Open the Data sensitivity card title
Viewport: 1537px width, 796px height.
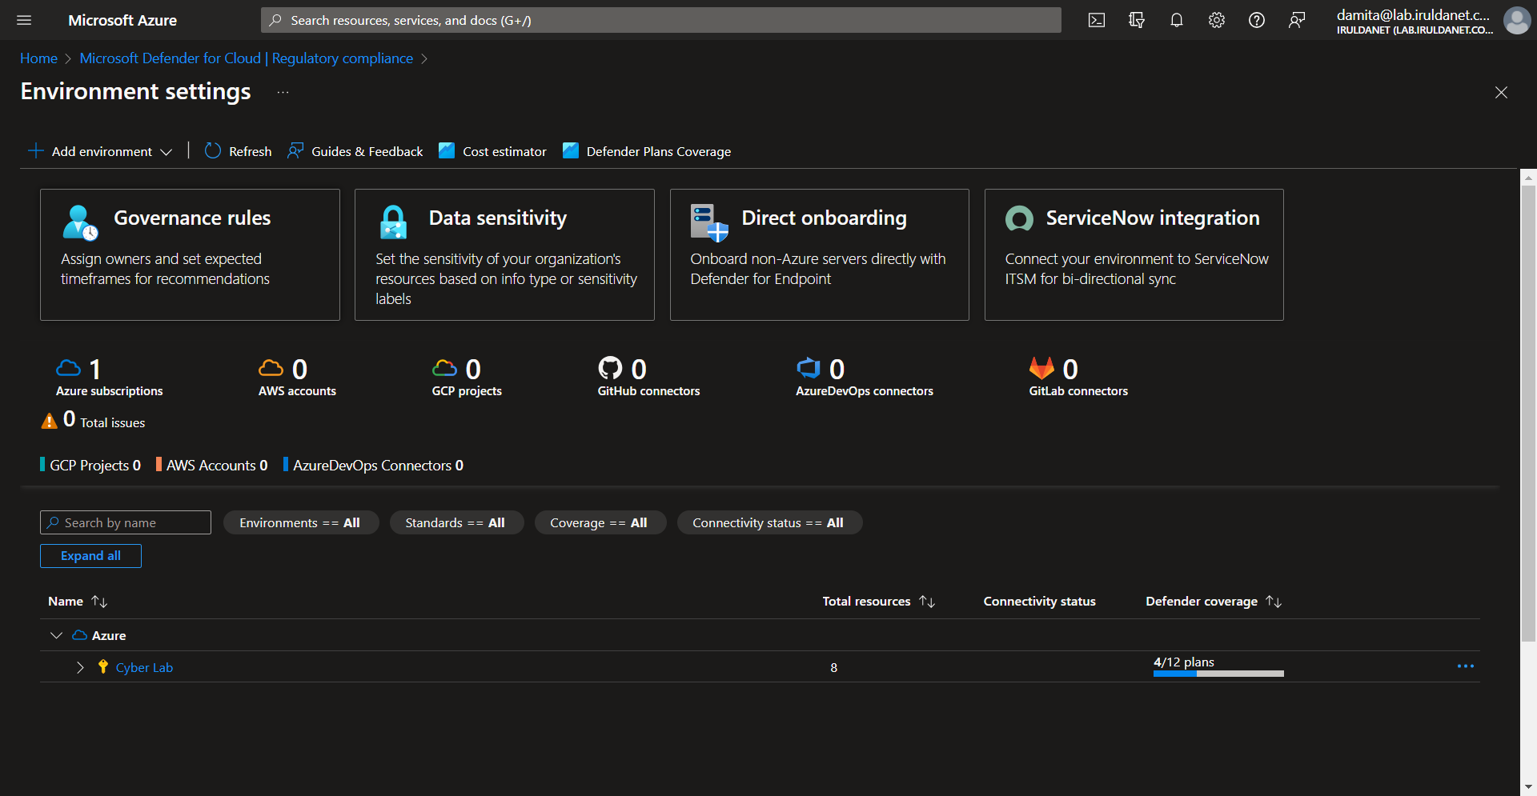(x=497, y=218)
